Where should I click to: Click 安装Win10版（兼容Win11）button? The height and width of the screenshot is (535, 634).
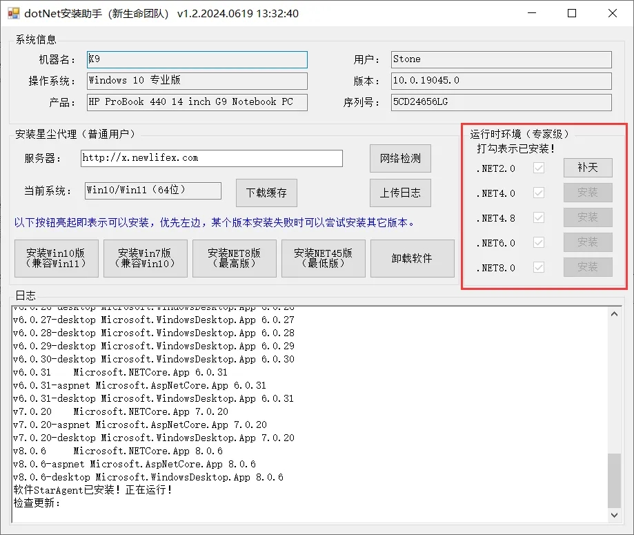pos(57,258)
